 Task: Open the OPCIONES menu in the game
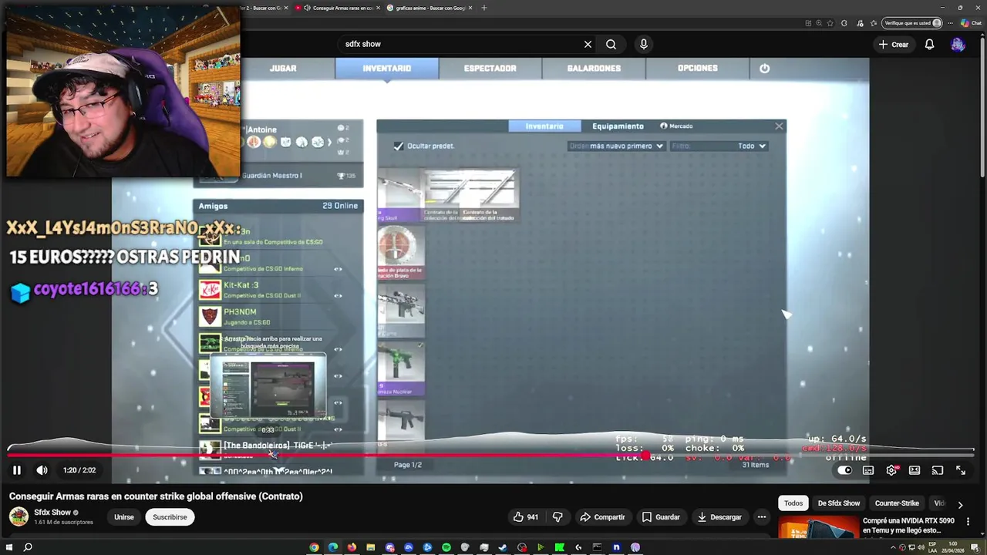click(x=697, y=68)
